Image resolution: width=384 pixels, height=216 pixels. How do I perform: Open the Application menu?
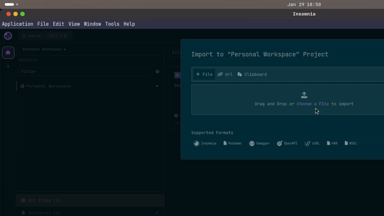pyautogui.click(x=17, y=24)
